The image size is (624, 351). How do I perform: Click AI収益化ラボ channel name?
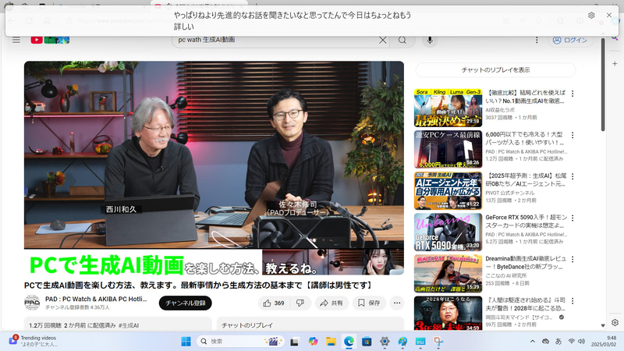(500, 110)
